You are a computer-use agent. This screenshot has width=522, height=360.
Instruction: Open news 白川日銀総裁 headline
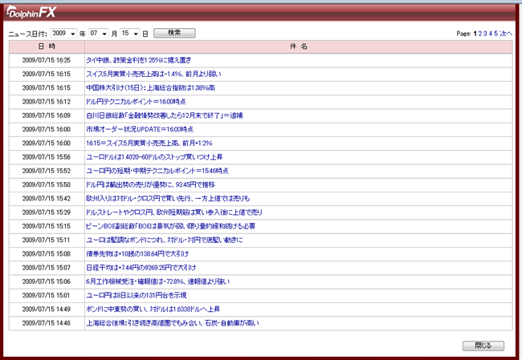165,115
